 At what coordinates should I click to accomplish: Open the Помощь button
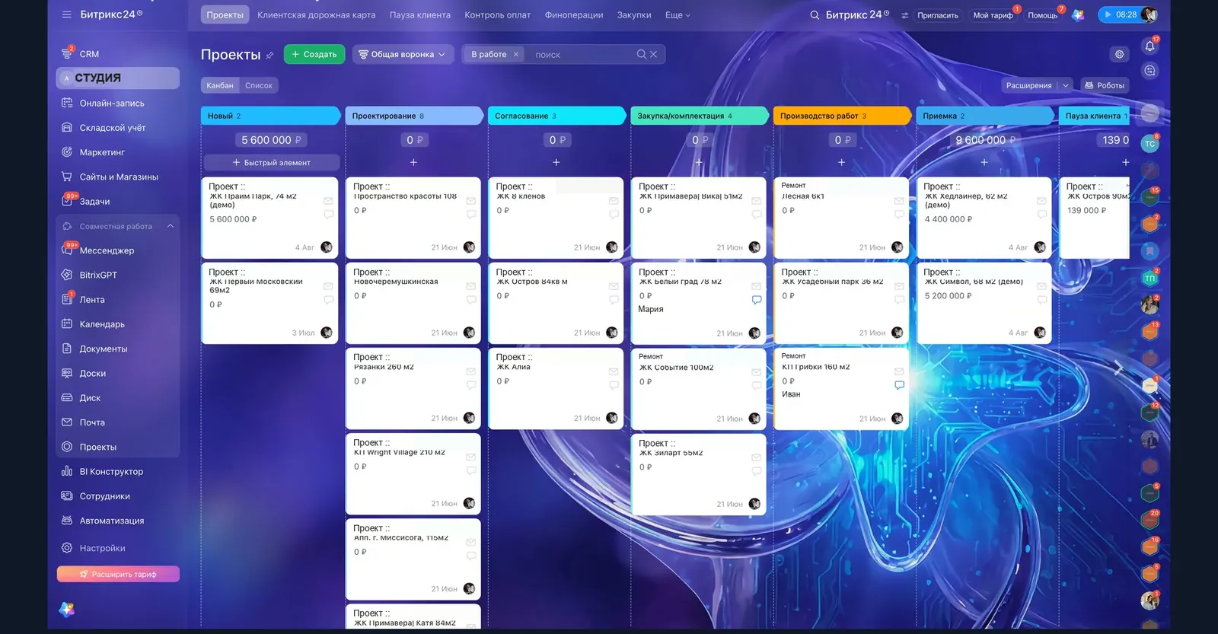coord(1042,15)
